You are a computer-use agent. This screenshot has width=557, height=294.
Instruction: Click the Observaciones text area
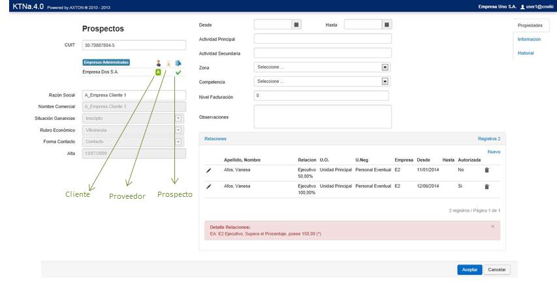[323, 117]
